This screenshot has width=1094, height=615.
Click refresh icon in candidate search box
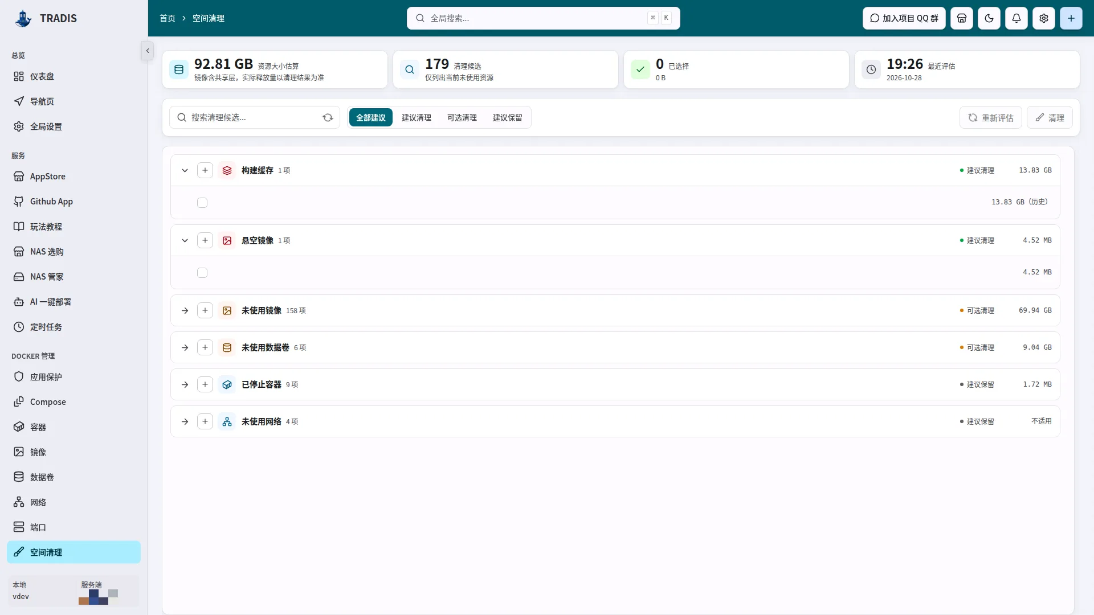(x=328, y=117)
